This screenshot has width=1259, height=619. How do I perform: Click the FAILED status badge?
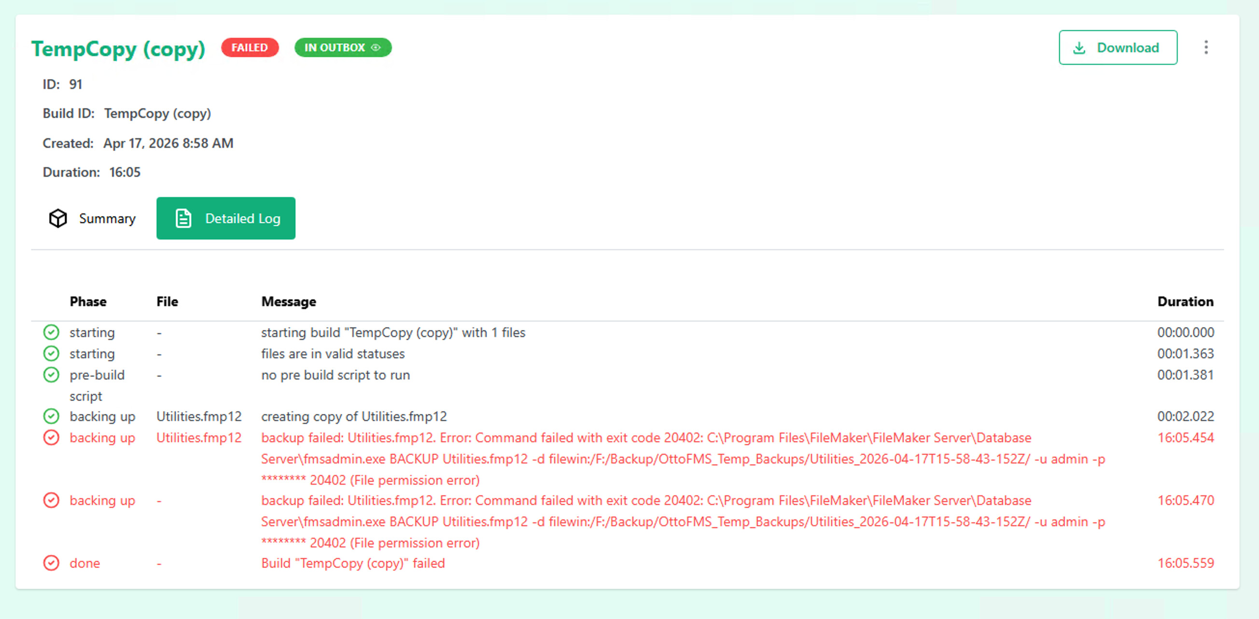[x=249, y=47]
